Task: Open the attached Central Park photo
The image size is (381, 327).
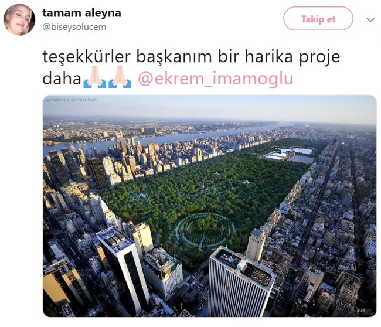Action: pyautogui.click(x=210, y=206)
